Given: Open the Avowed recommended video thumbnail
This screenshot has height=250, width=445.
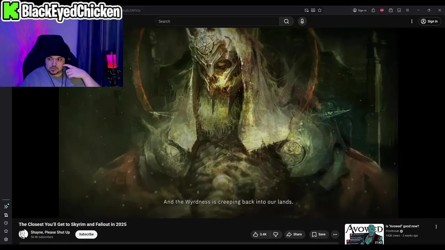Looking at the screenshot, I should (x=364, y=234).
